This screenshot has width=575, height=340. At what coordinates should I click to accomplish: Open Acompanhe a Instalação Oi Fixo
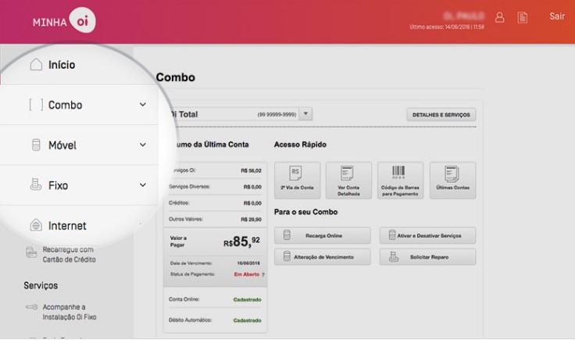click(70, 312)
